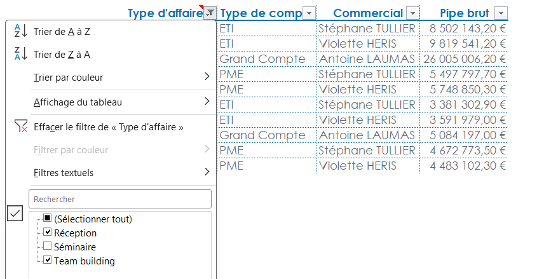Open the Commercial column filter dropdown
This screenshot has width=551, height=279.
[412, 13]
